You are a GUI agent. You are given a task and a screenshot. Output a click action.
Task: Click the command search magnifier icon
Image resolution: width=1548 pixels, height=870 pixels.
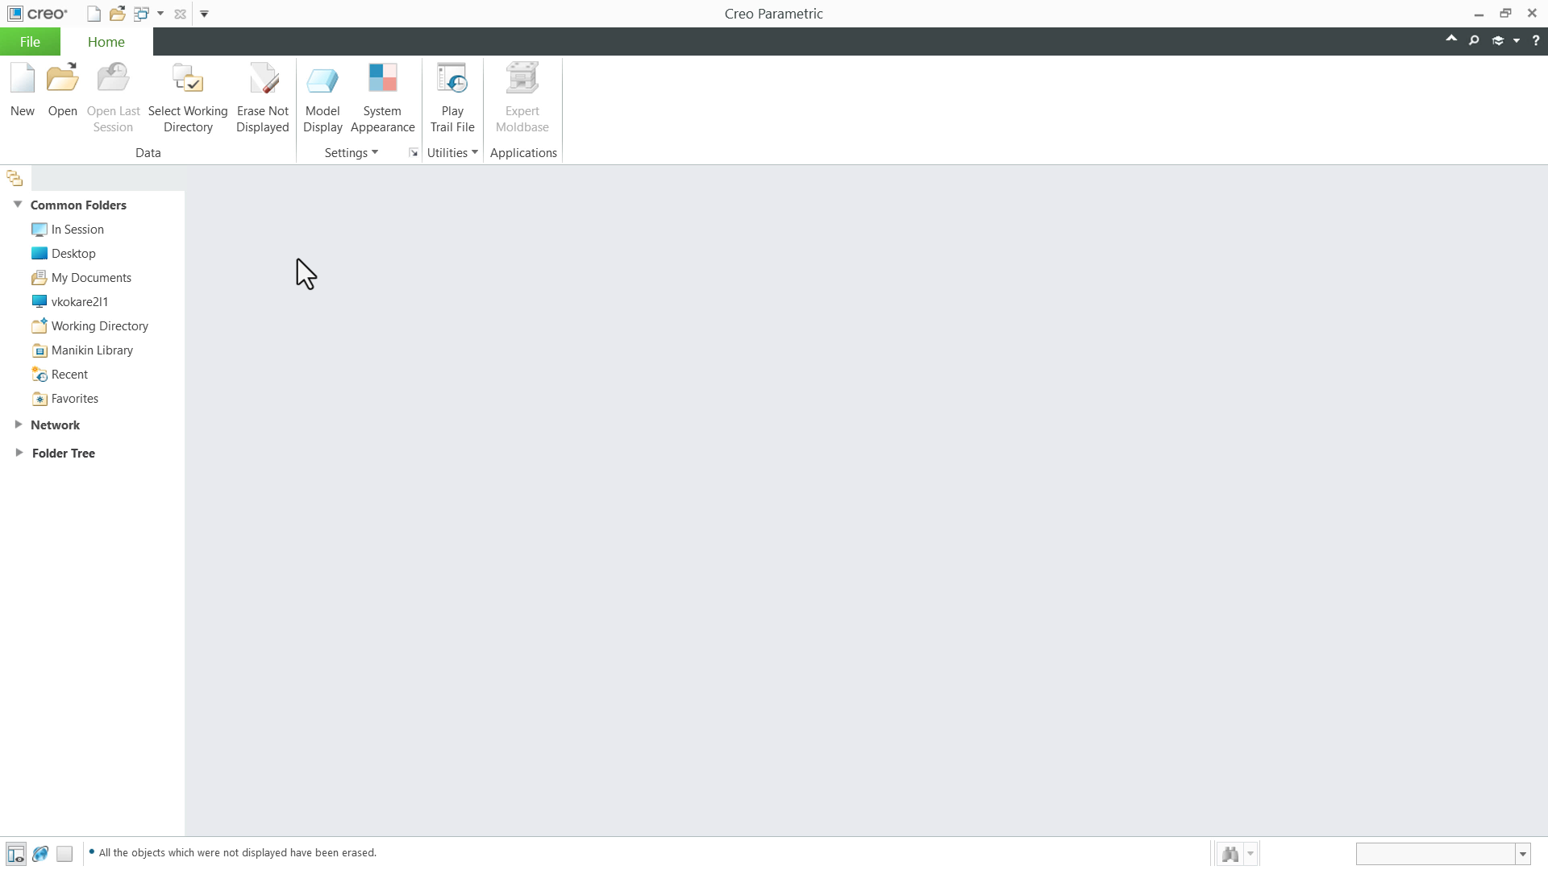(1474, 40)
